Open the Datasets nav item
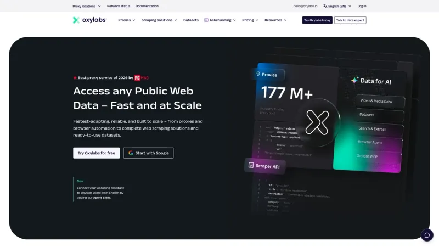Screen dimensions: 439x247 pyautogui.click(x=190, y=20)
